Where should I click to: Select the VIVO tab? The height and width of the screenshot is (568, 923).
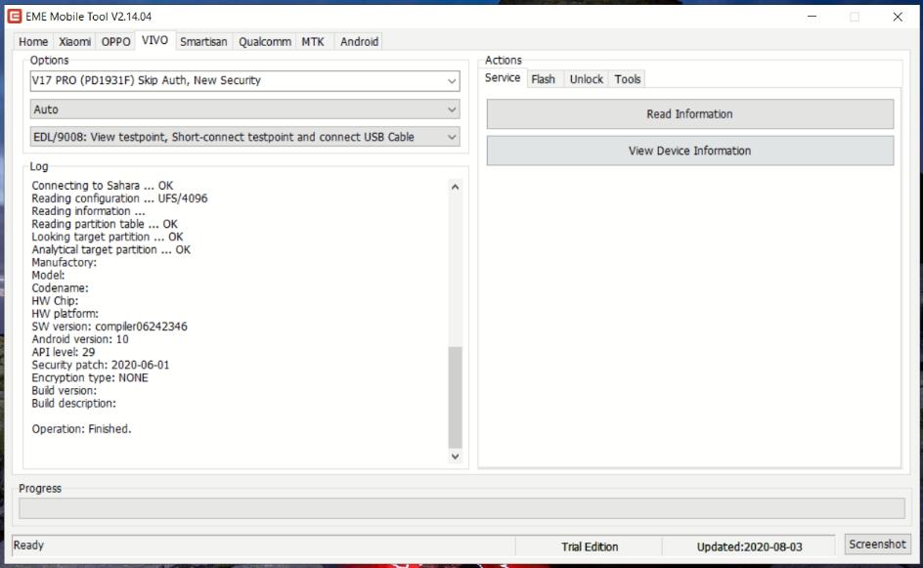[x=154, y=40]
